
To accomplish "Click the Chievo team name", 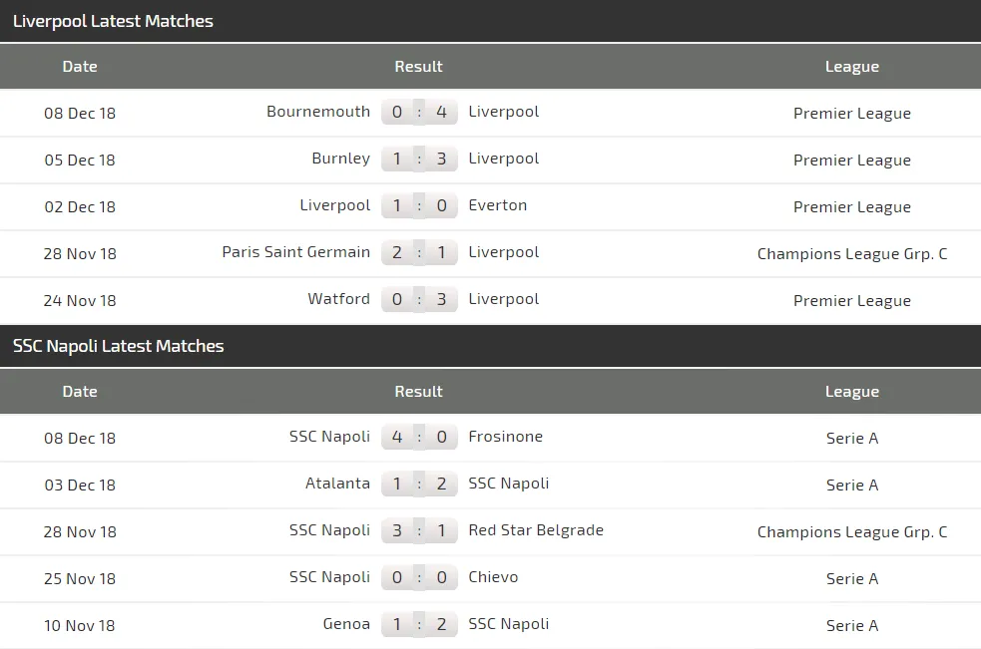I will pyautogui.click(x=493, y=577).
